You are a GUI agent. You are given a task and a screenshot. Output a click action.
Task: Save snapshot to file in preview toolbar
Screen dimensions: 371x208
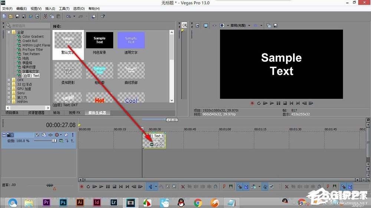coord(275,26)
